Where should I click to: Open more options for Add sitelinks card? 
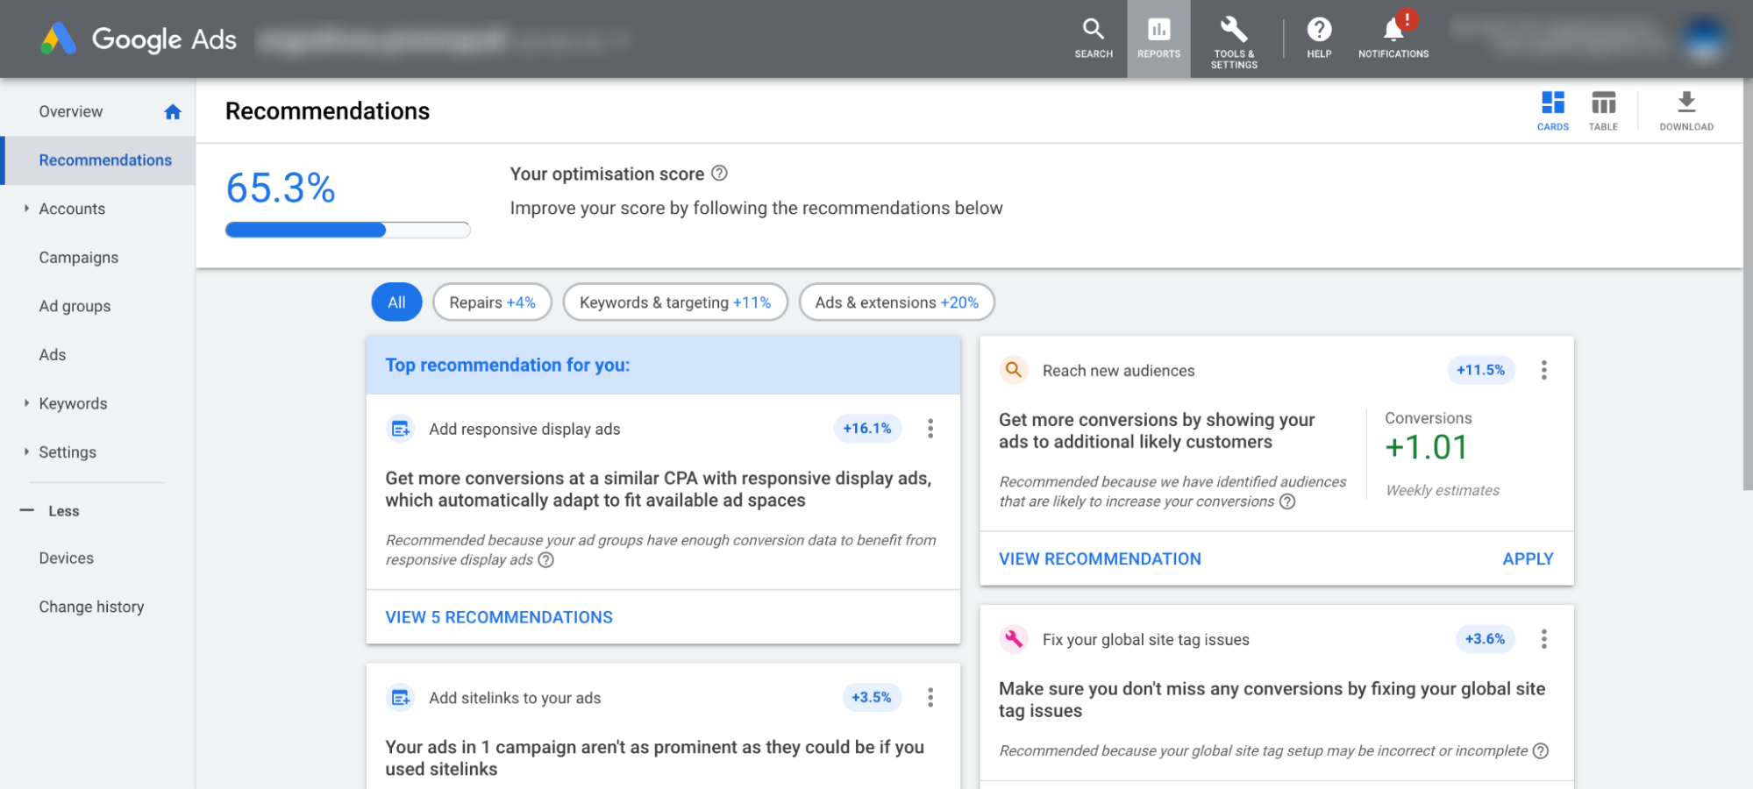(930, 697)
